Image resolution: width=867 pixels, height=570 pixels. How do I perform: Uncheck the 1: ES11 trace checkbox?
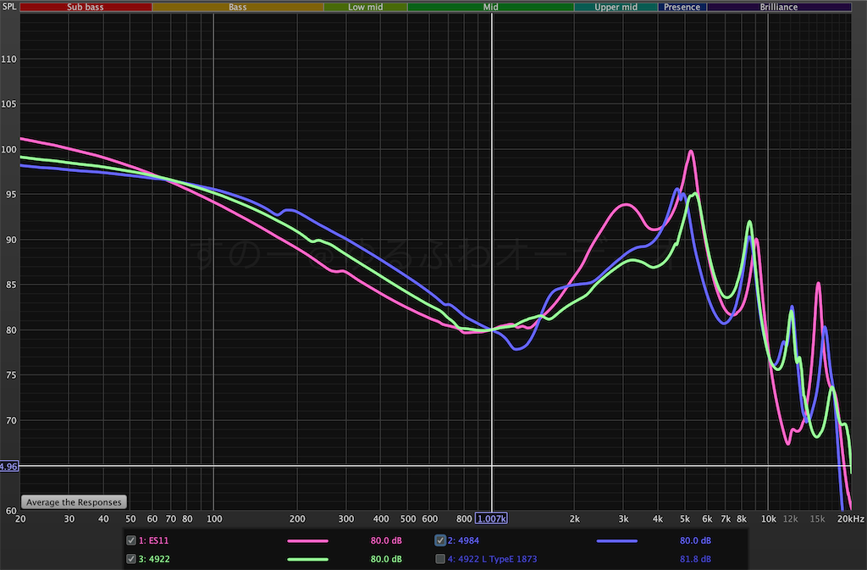point(131,540)
